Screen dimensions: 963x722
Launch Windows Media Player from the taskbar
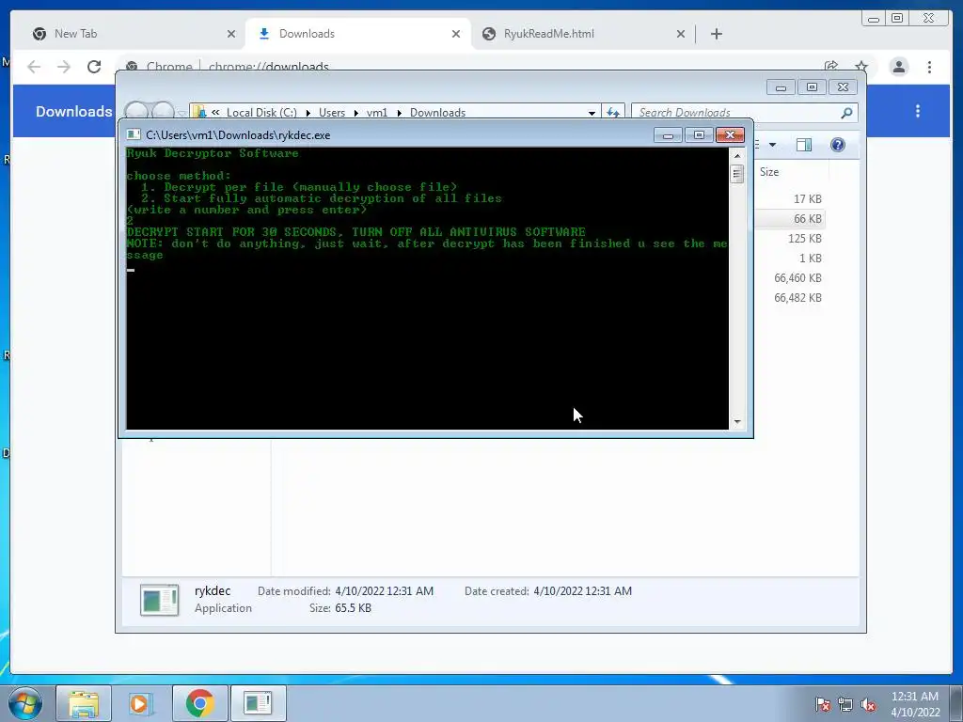click(140, 703)
